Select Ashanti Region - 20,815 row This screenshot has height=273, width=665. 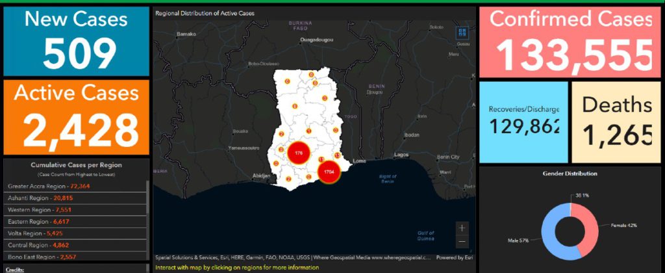click(77, 198)
